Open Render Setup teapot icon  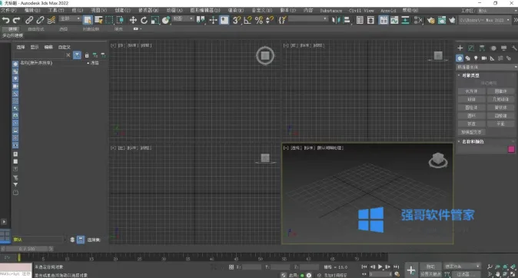click(431, 20)
